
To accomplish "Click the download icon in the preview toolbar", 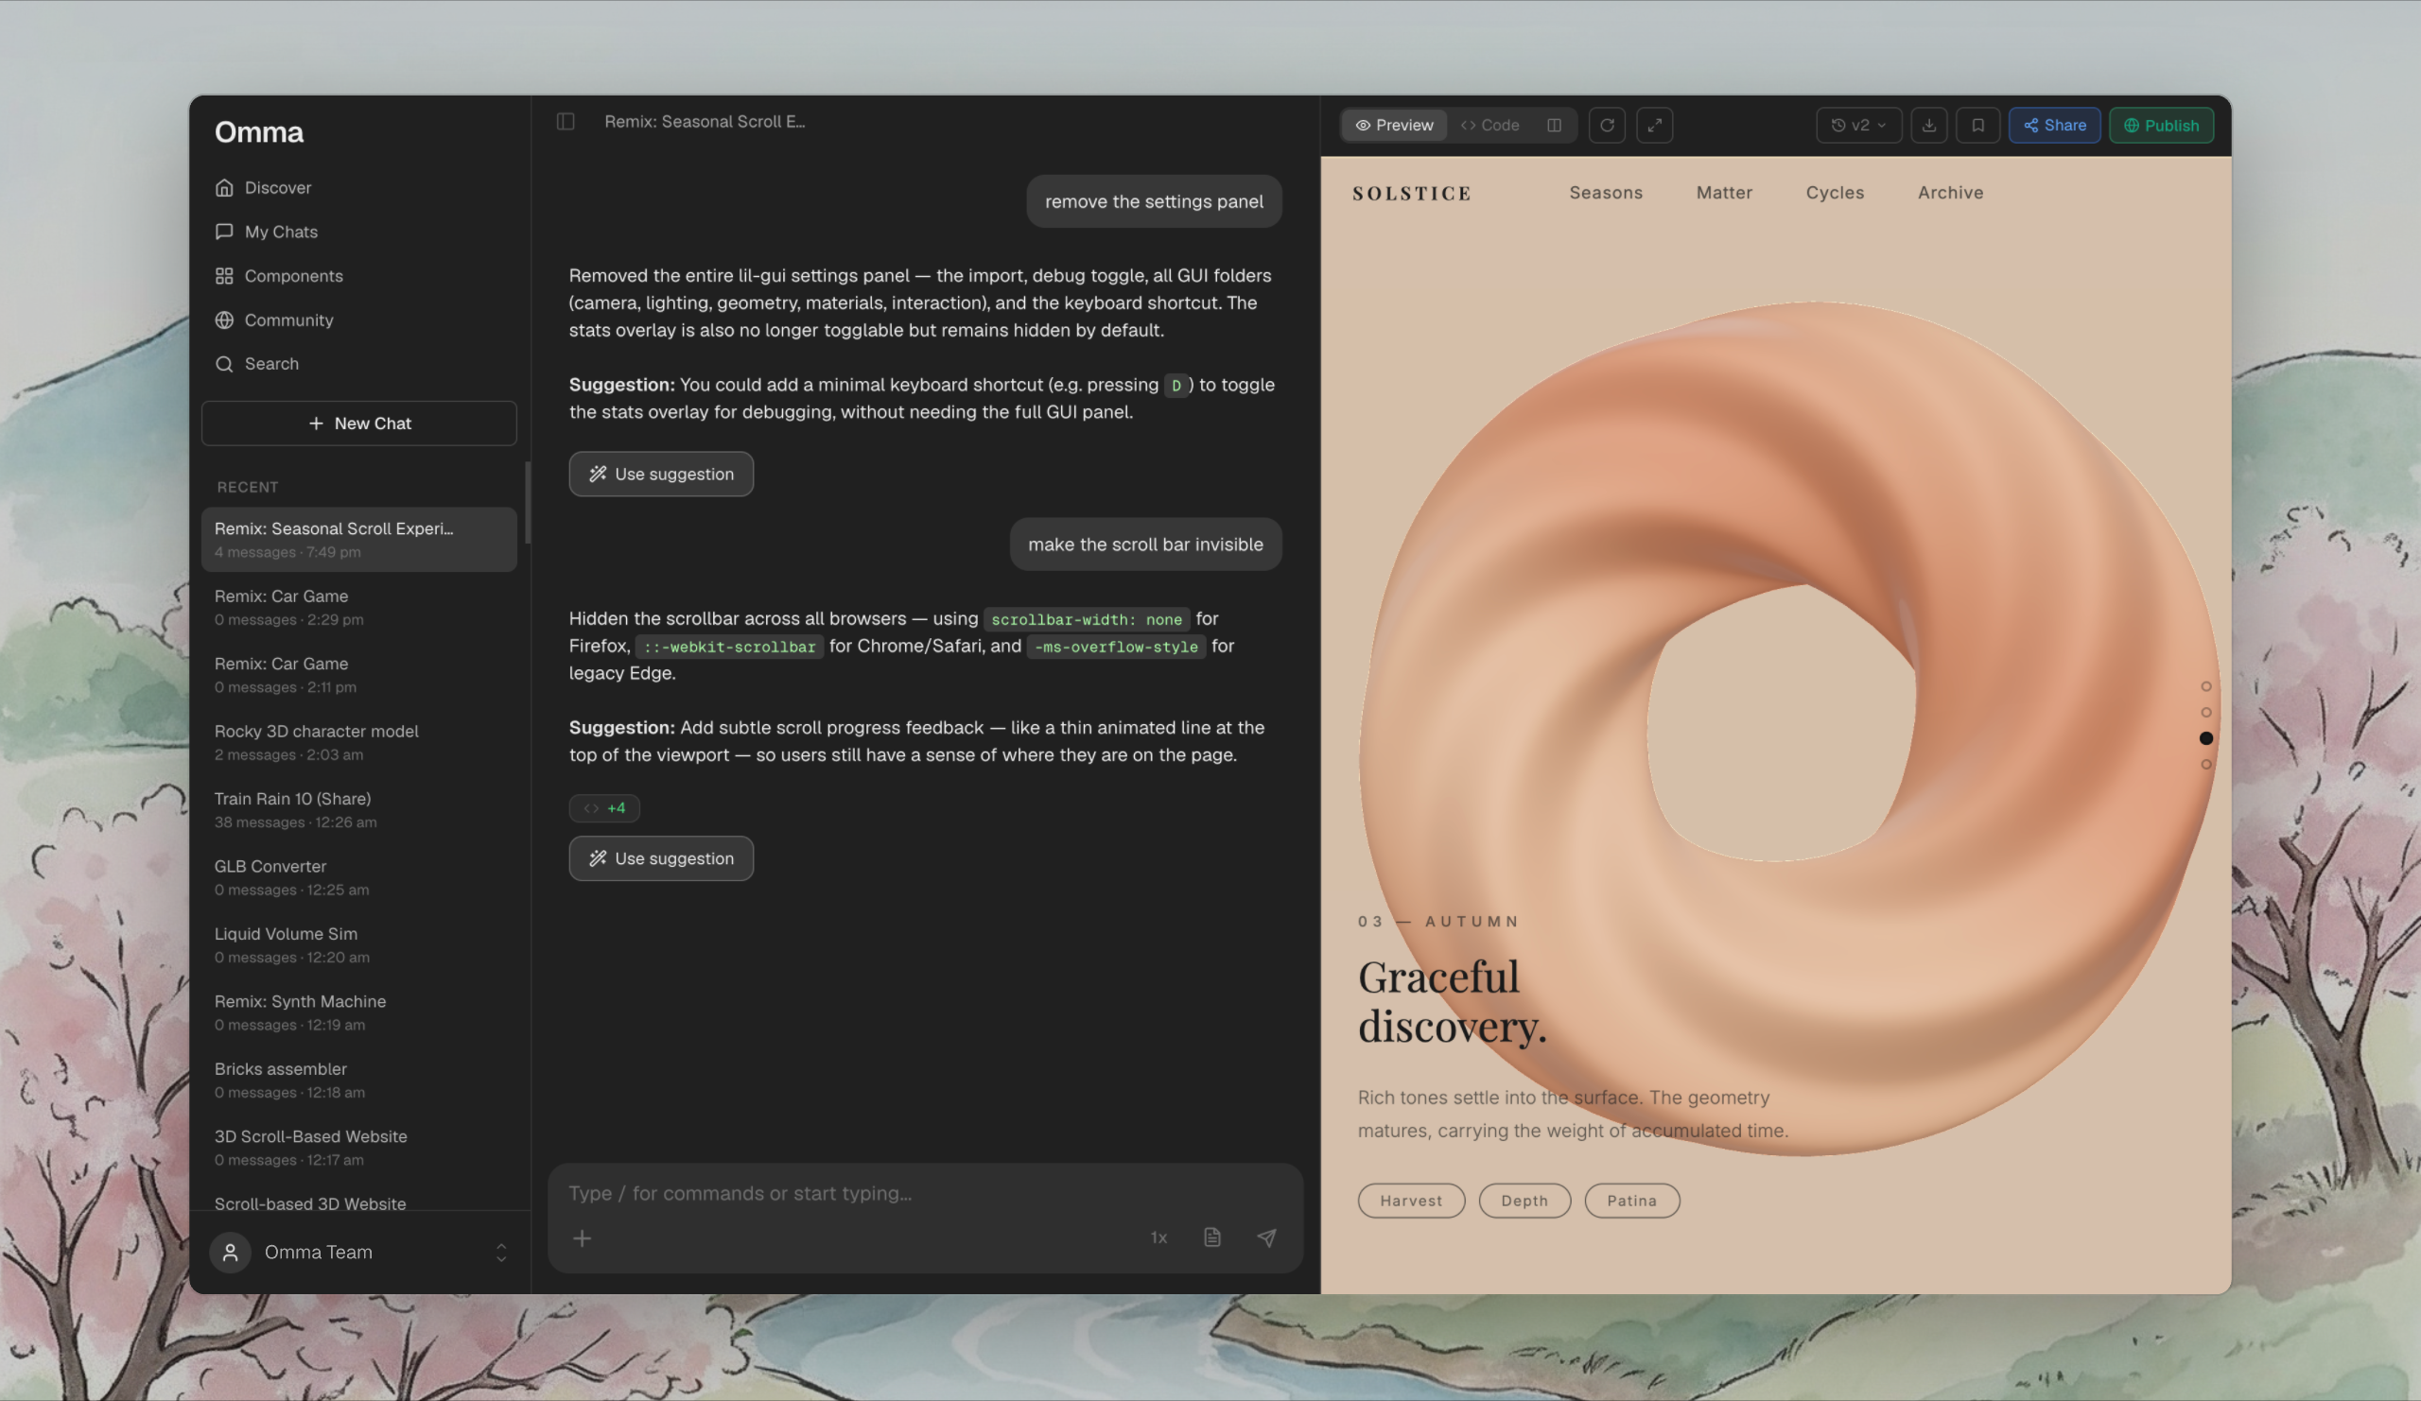I will (x=1929, y=125).
